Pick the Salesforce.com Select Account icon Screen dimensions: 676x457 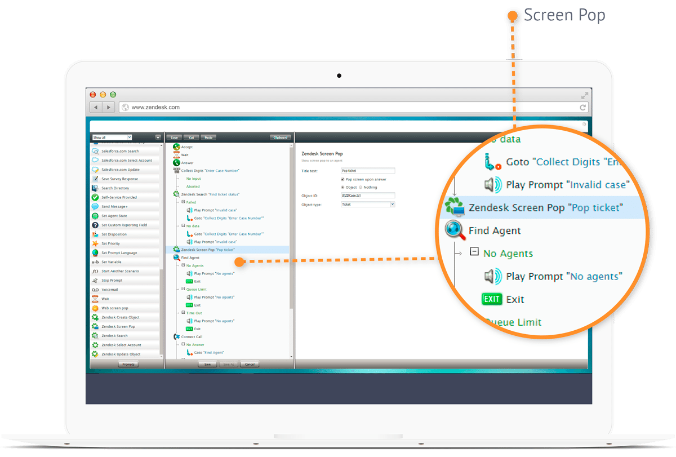point(95,160)
